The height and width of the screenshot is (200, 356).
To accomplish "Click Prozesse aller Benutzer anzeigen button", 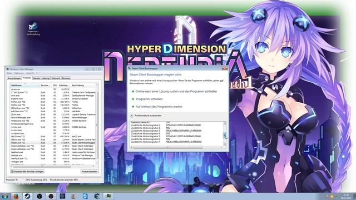I will (x=27, y=172).
